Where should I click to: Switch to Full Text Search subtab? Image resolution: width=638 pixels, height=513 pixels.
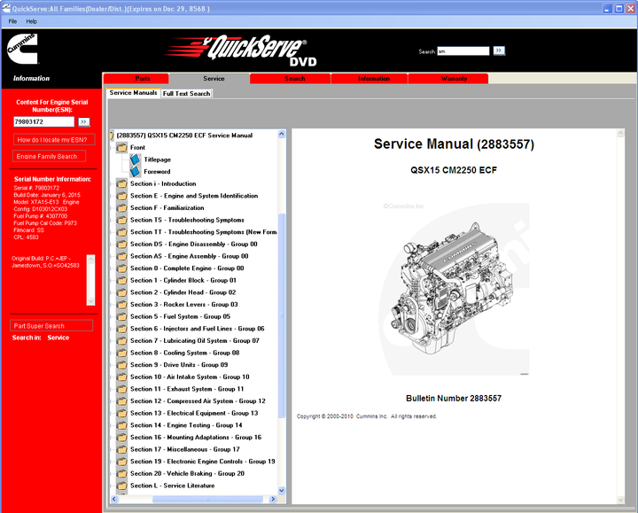coord(186,94)
